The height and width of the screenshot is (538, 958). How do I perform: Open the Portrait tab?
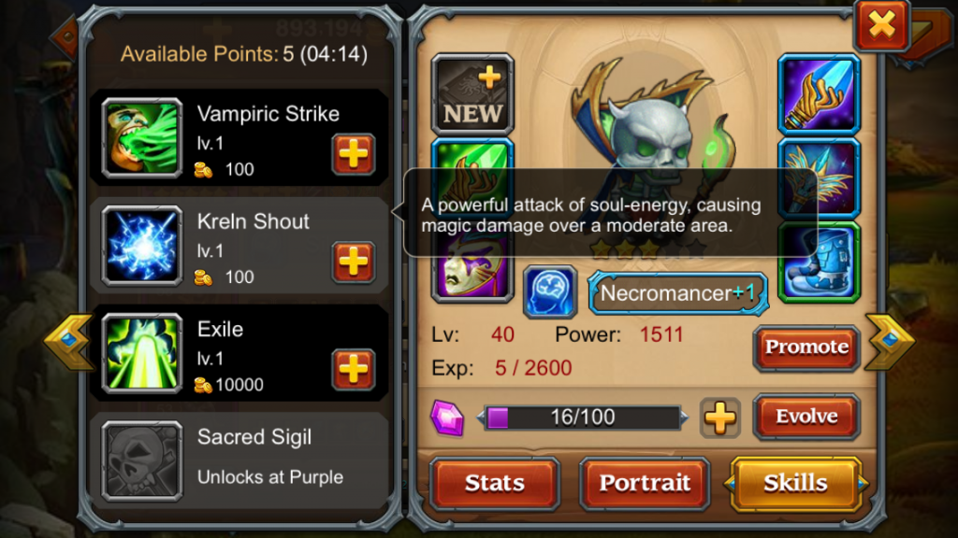(645, 483)
